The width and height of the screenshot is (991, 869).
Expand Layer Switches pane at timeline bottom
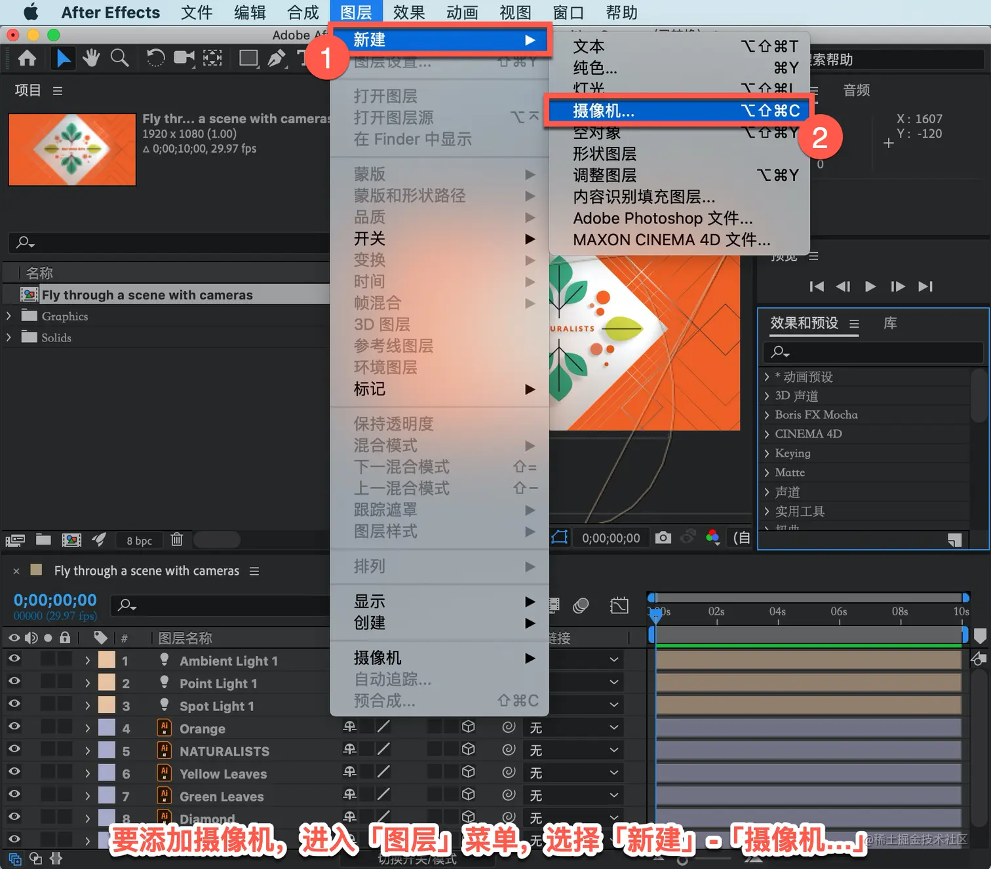point(15,859)
